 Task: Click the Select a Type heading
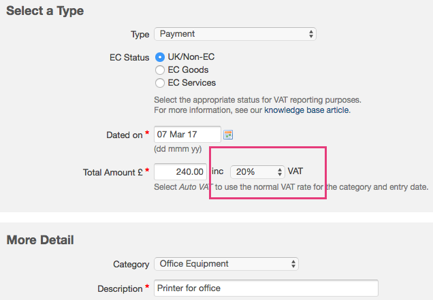point(45,11)
